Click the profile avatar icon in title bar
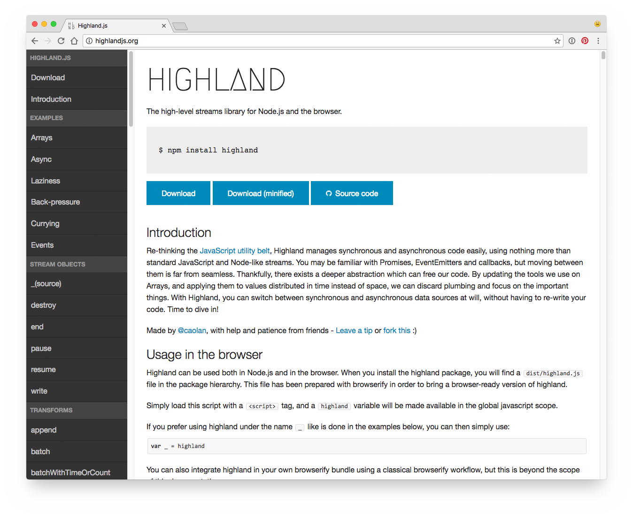This screenshot has width=633, height=517. click(x=597, y=24)
